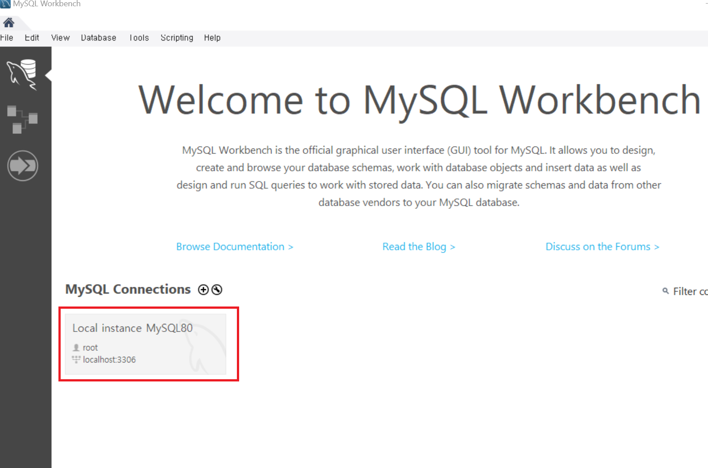Image resolution: width=708 pixels, height=468 pixels.
Task: Select the MySQL connections dolphin sidebar icon
Action: click(x=22, y=74)
